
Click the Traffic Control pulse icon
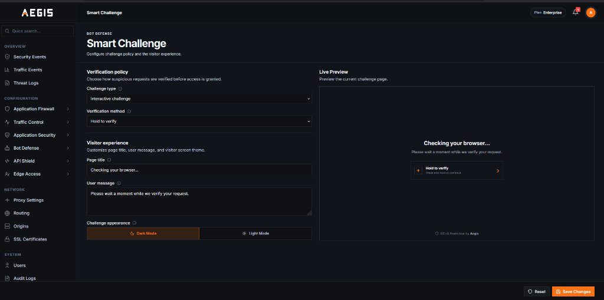[7, 122]
